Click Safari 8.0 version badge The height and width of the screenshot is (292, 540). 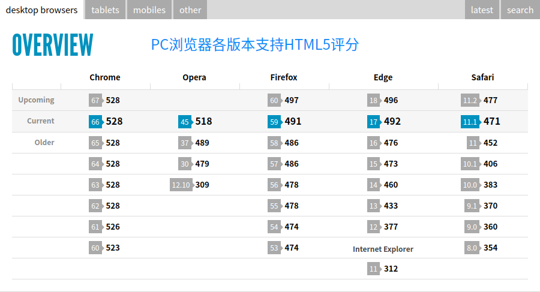(x=472, y=248)
